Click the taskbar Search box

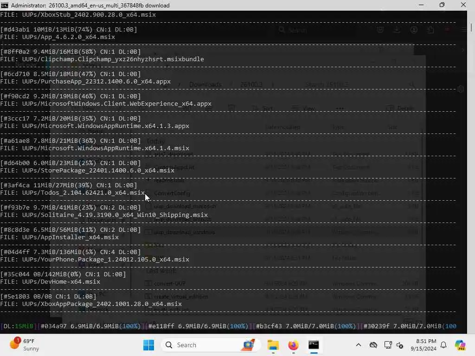tap(211, 345)
